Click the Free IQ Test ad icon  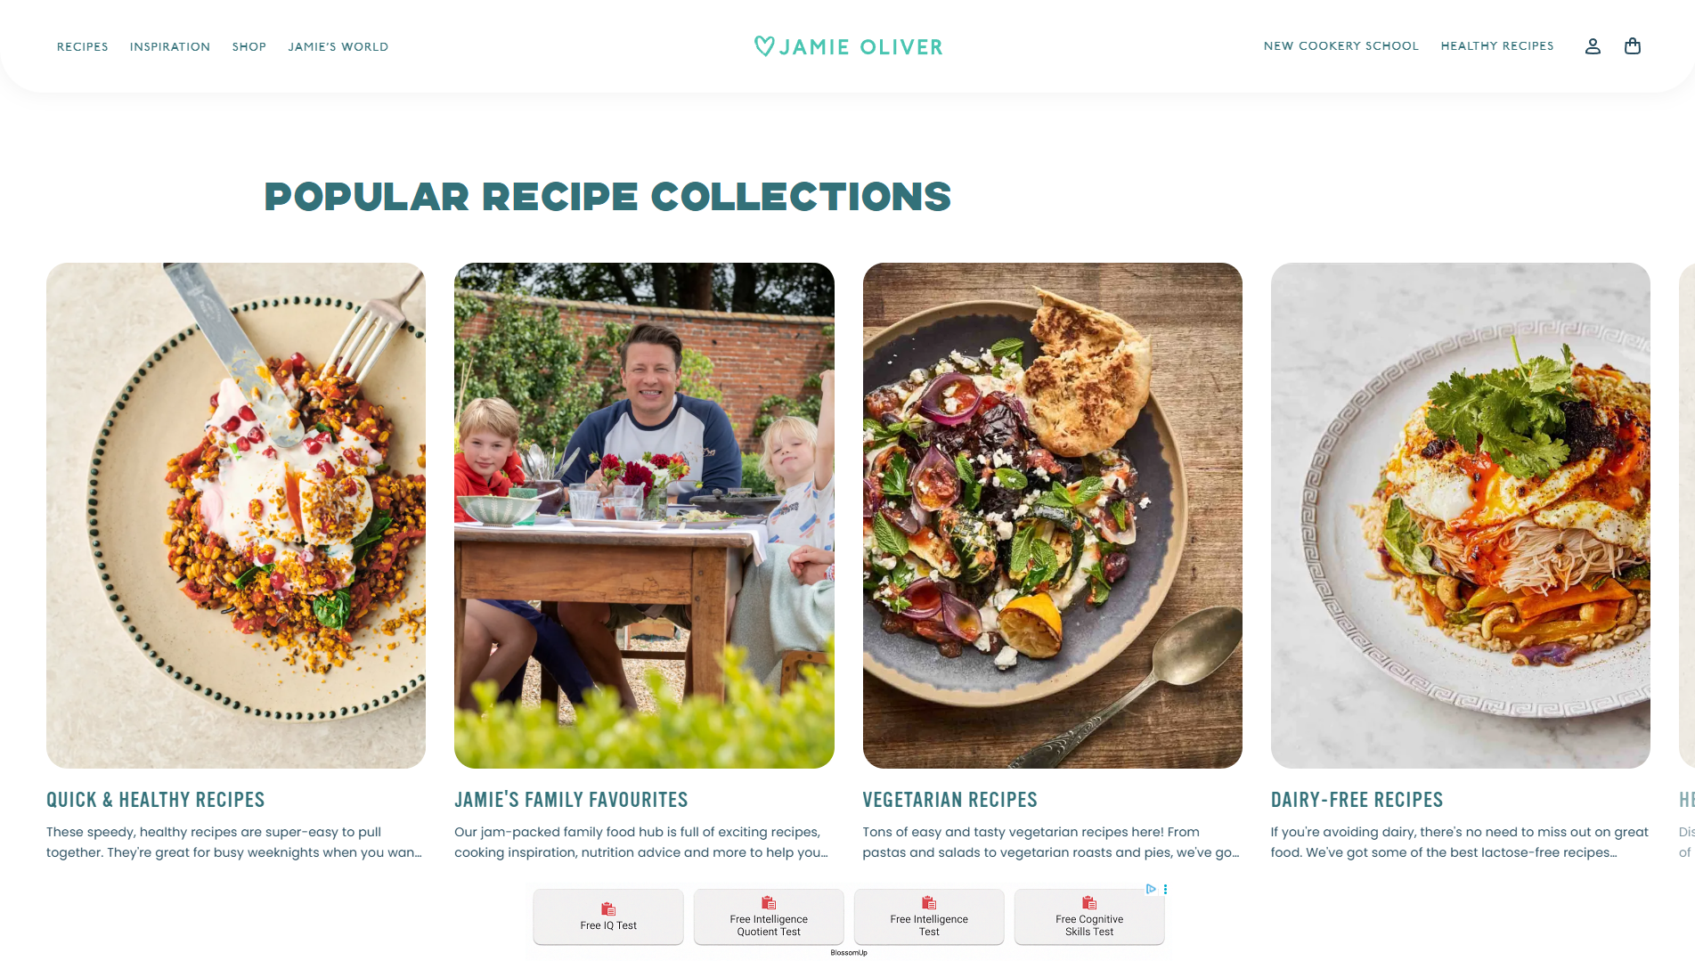(x=608, y=908)
